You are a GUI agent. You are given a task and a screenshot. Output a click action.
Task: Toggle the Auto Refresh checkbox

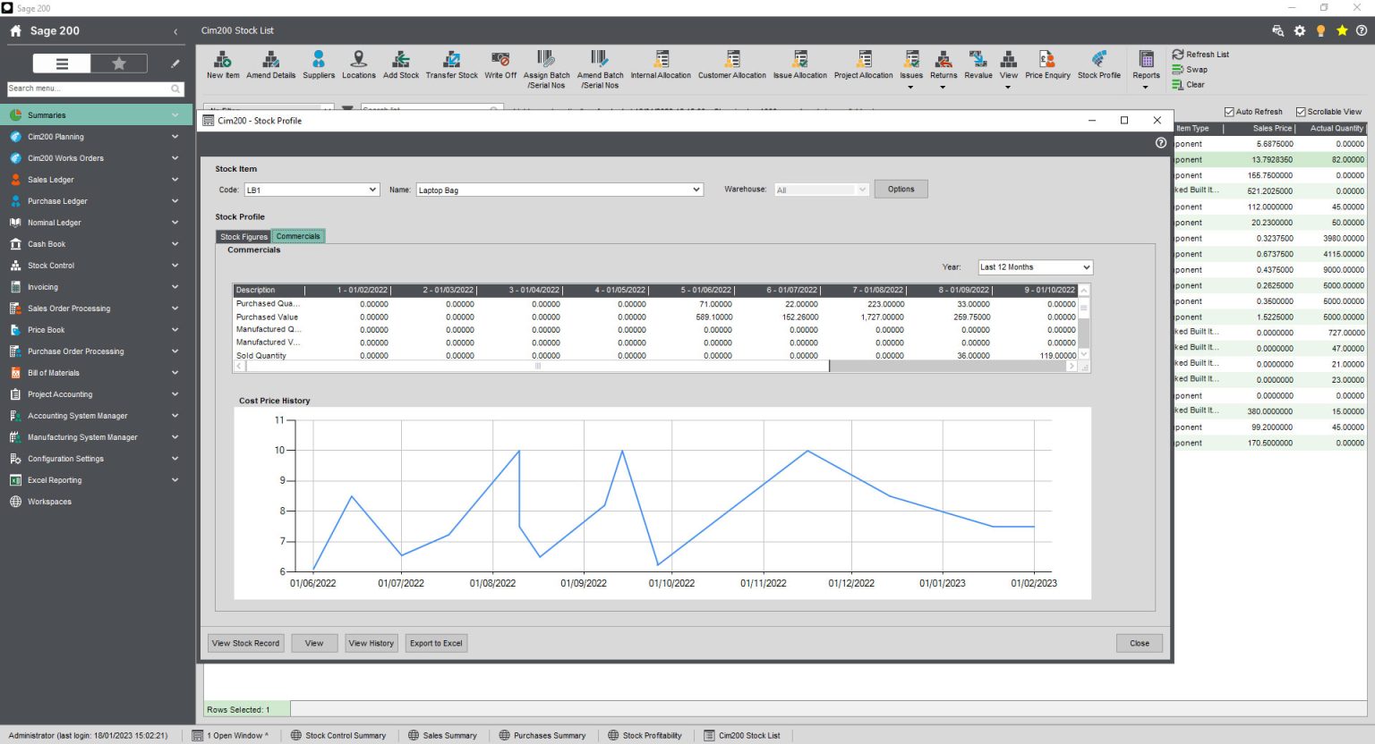1229,111
